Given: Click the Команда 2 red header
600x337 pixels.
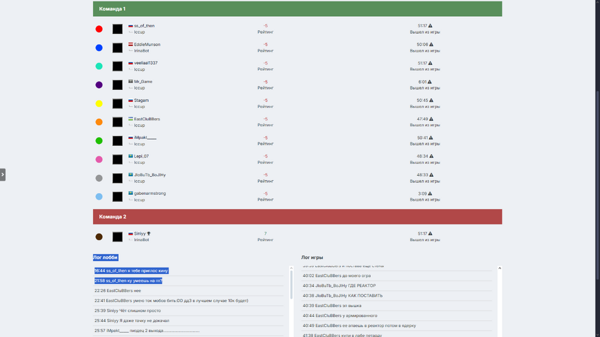Looking at the screenshot, I should pos(297,216).
